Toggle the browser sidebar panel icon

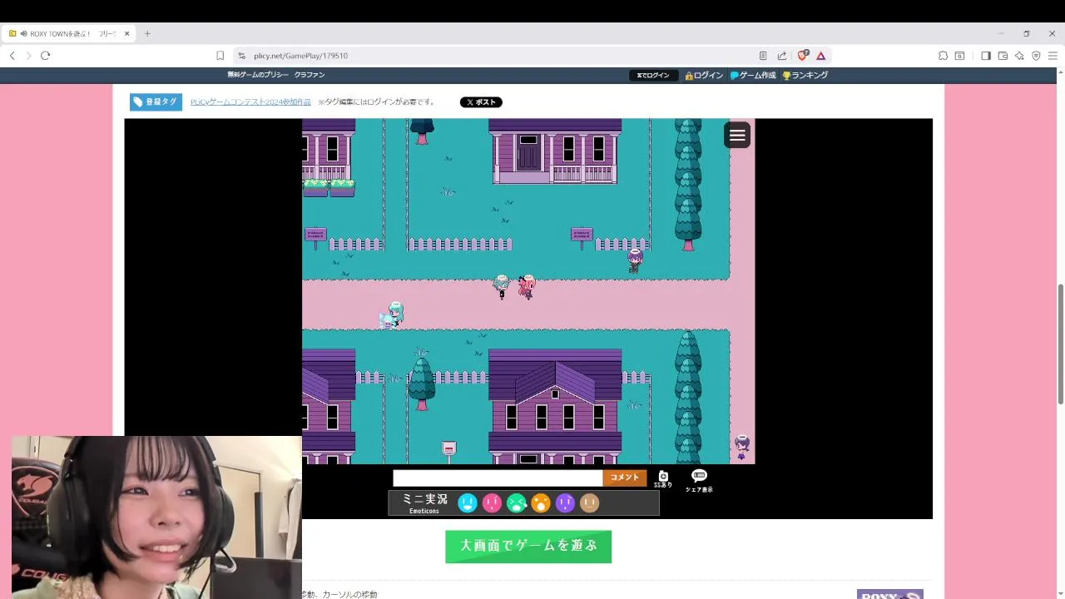point(986,56)
